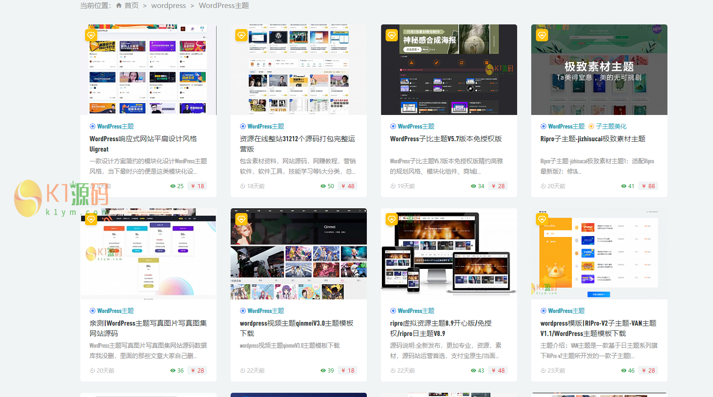Viewport: 713px width, 397px height.
Task: Click the home icon in the breadcrumb
Action: (x=119, y=6)
